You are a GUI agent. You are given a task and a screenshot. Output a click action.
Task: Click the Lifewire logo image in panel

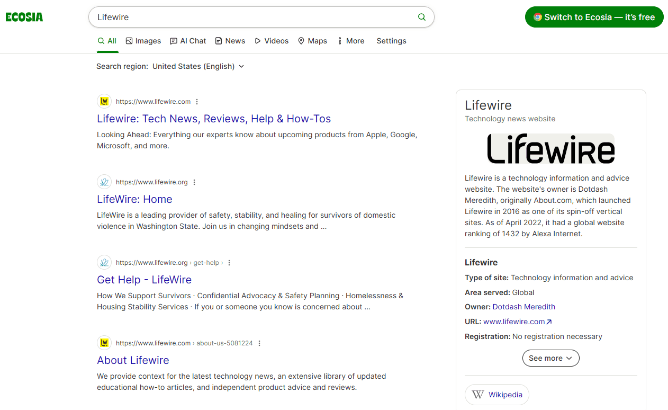(x=550, y=148)
